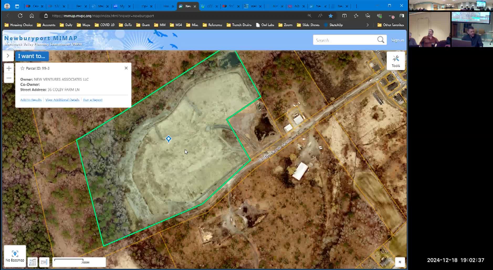Click the map zoom out minus button

pos(9,78)
